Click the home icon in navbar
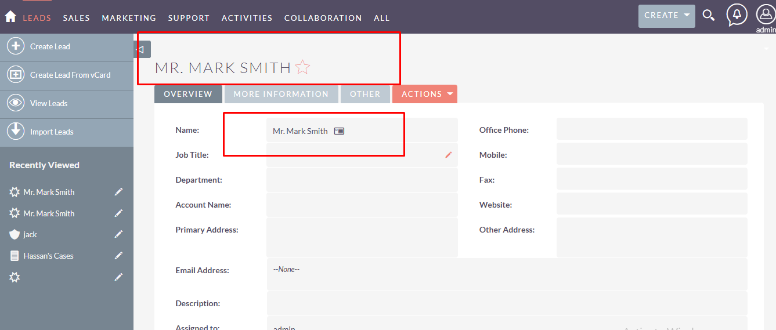The height and width of the screenshot is (330, 776). click(10, 17)
